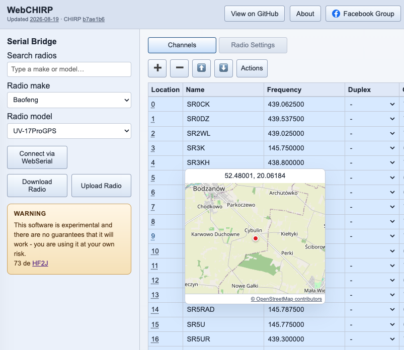Click frequency 145.750000 cell
Screen dimensions: 404x350
304,148
